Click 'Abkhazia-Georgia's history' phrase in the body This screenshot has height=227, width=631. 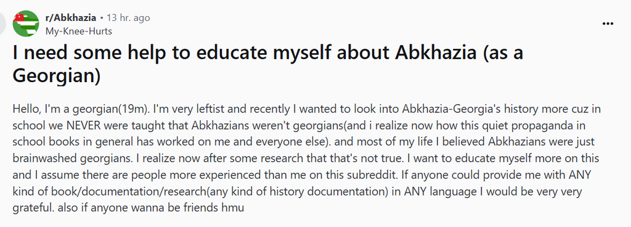point(451,109)
